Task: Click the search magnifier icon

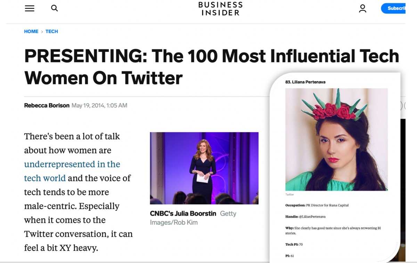Action: [55, 8]
